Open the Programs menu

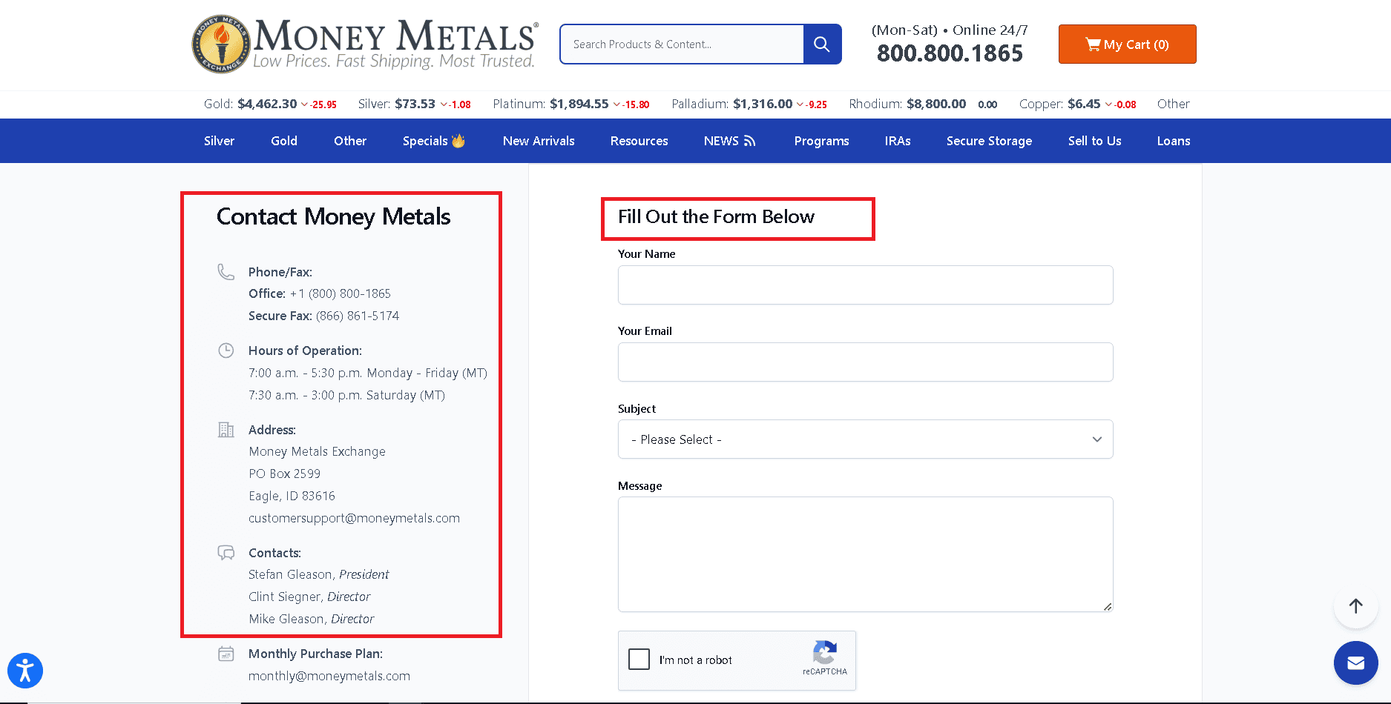[x=821, y=141]
